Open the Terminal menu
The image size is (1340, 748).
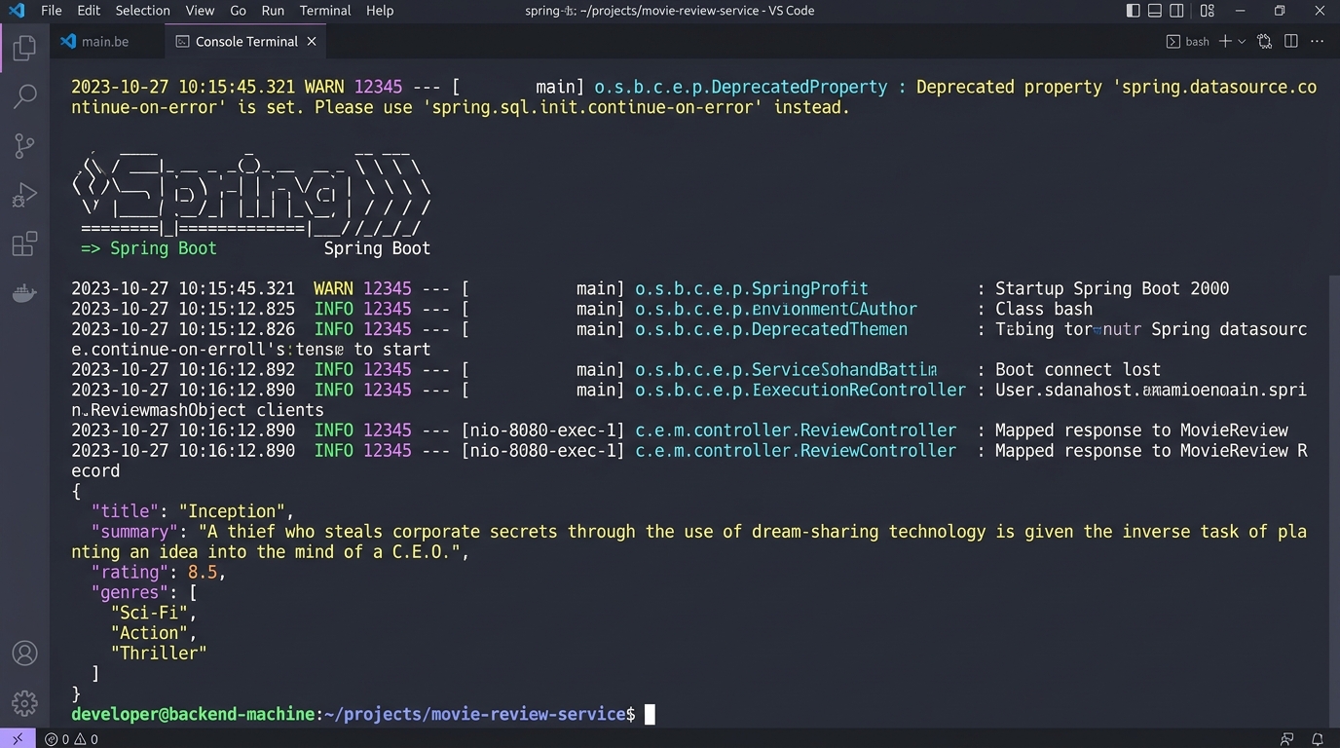[325, 11]
